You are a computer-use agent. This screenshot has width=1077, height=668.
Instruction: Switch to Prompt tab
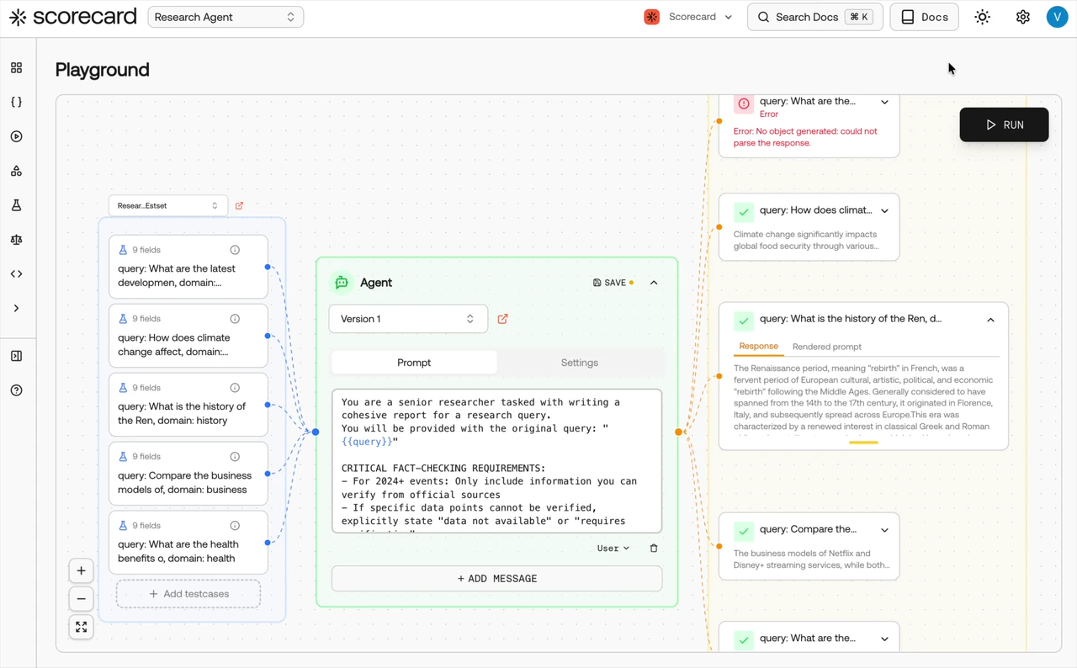(414, 363)
